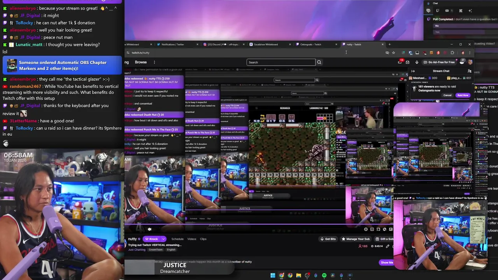Click the English tag
This screenshot has width=498, height=280.
(171, 250)
